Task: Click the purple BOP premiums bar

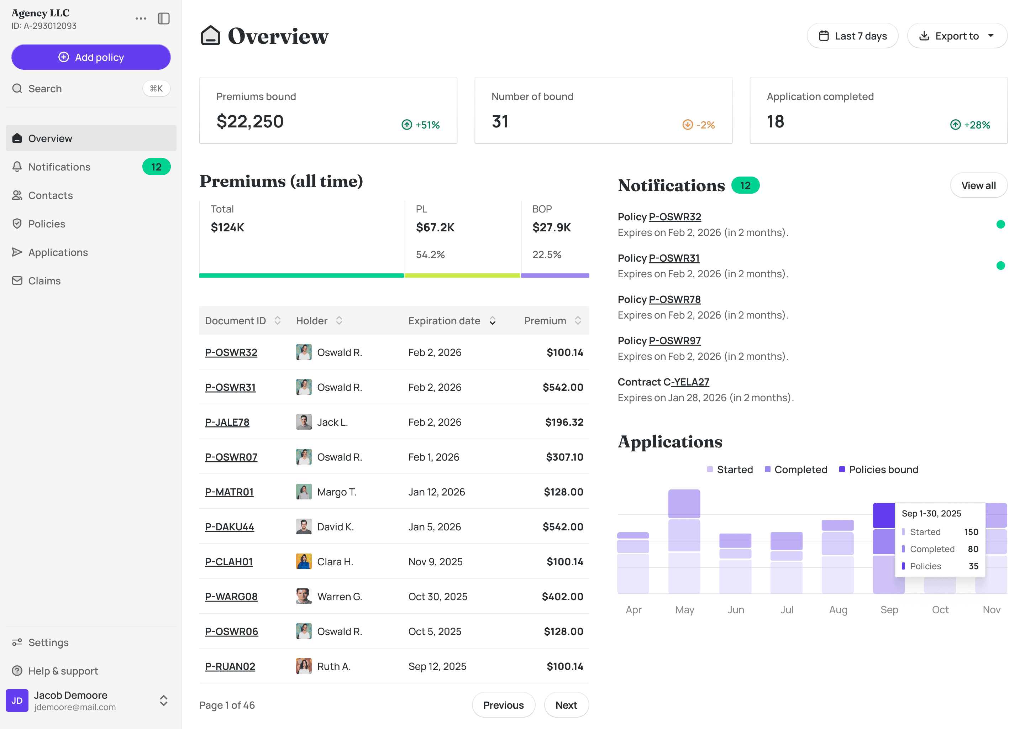Action: (555, 275)
